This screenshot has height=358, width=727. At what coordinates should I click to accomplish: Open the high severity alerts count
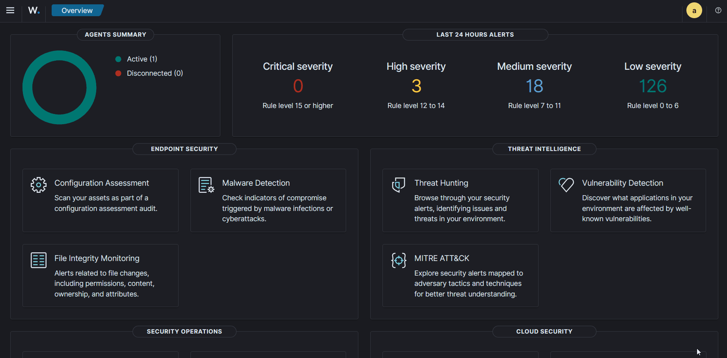[416, 86]
